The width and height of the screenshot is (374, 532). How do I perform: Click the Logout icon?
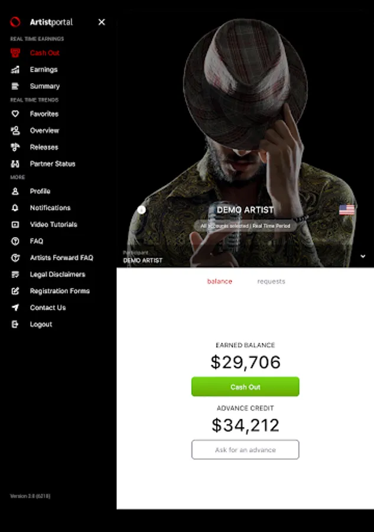tap(15, 324)
